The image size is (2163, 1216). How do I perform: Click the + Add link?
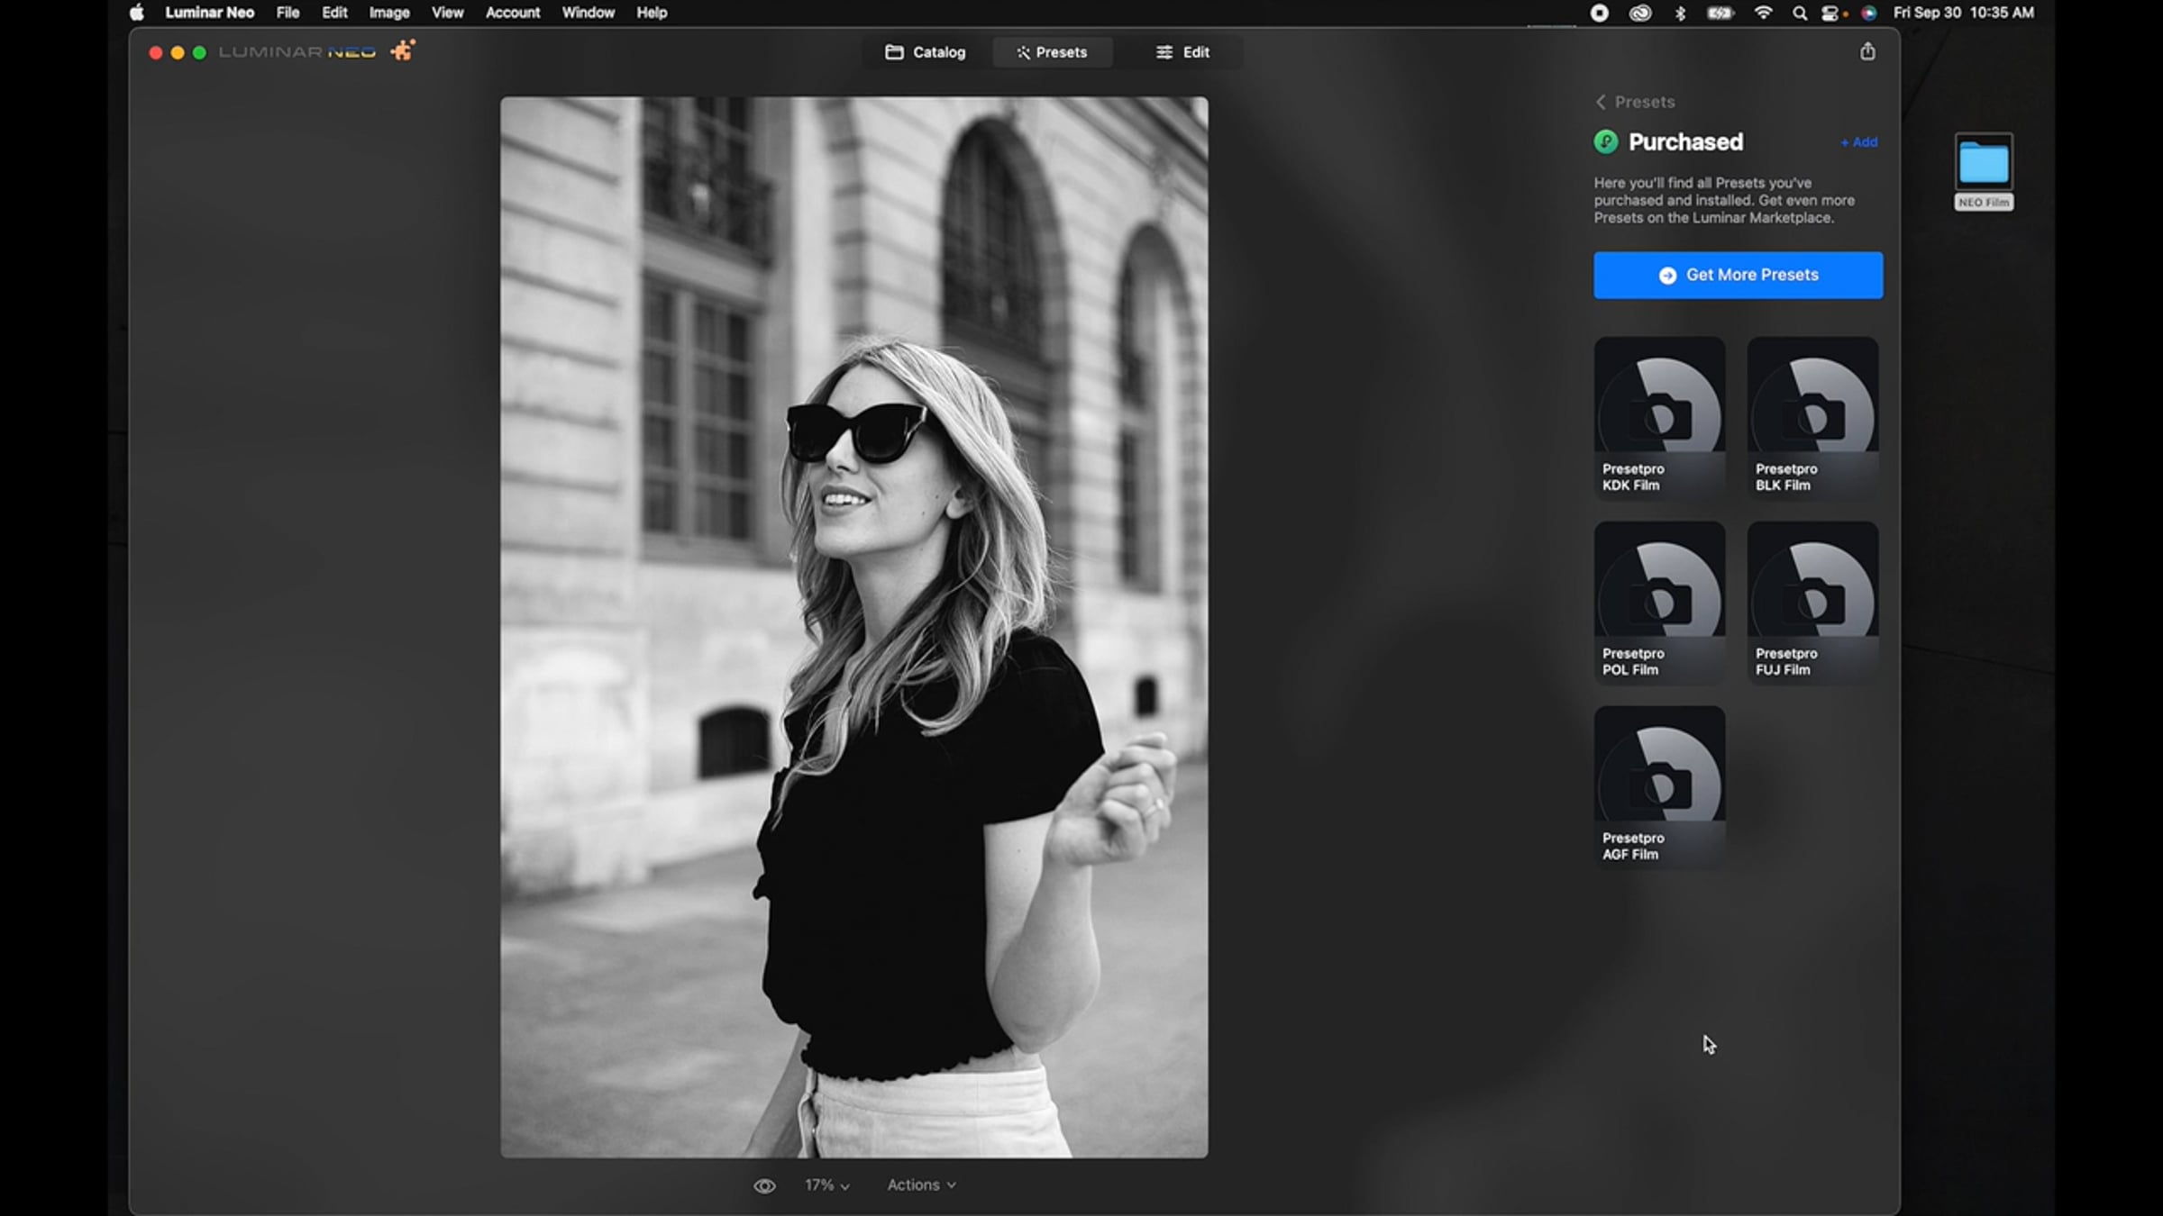(x=1858, y=142)
